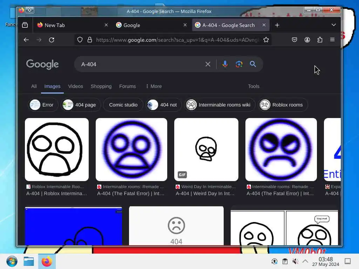359x269 pixels.
Task: Close the A-404 - Google Search tab
Action: [264, 25]
